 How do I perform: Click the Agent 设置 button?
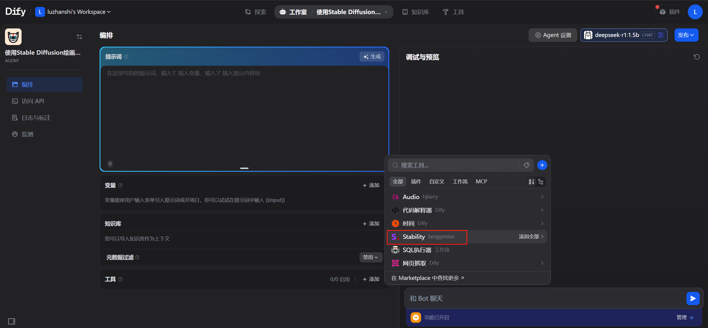(x=553, y=35)
